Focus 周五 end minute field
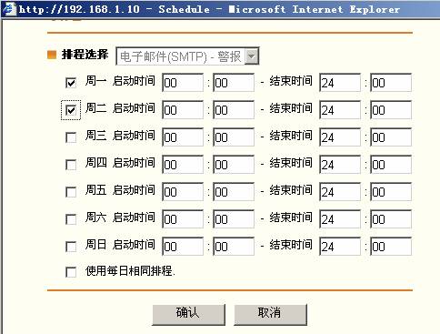Screen dimensions: 440x334 pos(391,191)
